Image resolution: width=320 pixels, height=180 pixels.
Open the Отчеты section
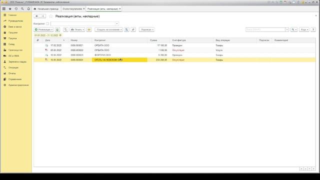click(12, 73)
